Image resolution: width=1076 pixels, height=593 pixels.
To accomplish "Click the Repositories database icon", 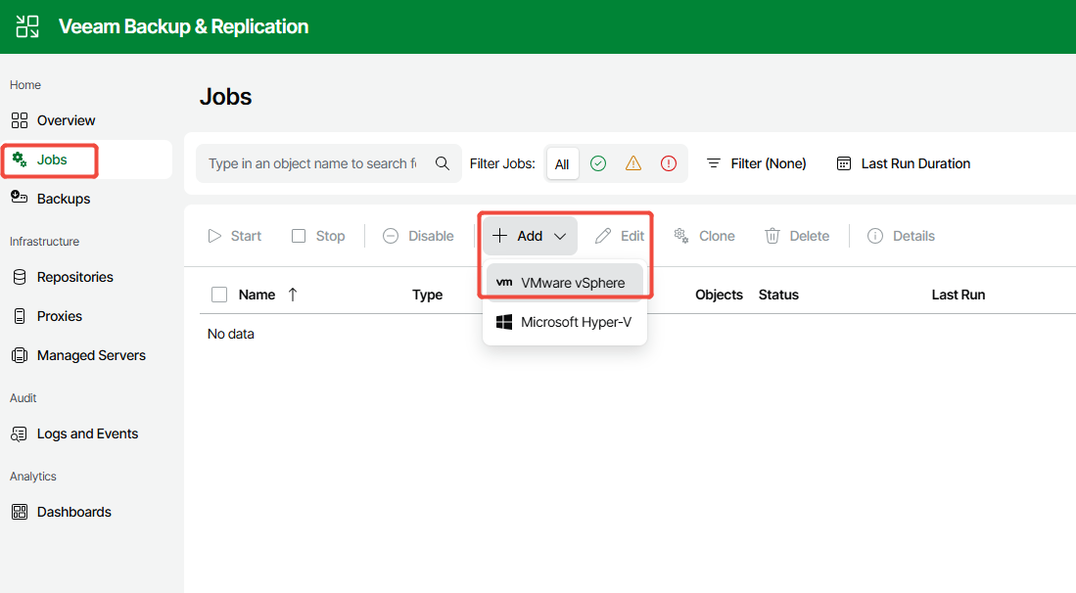I will pyautogui.click(x=20, y=277).
